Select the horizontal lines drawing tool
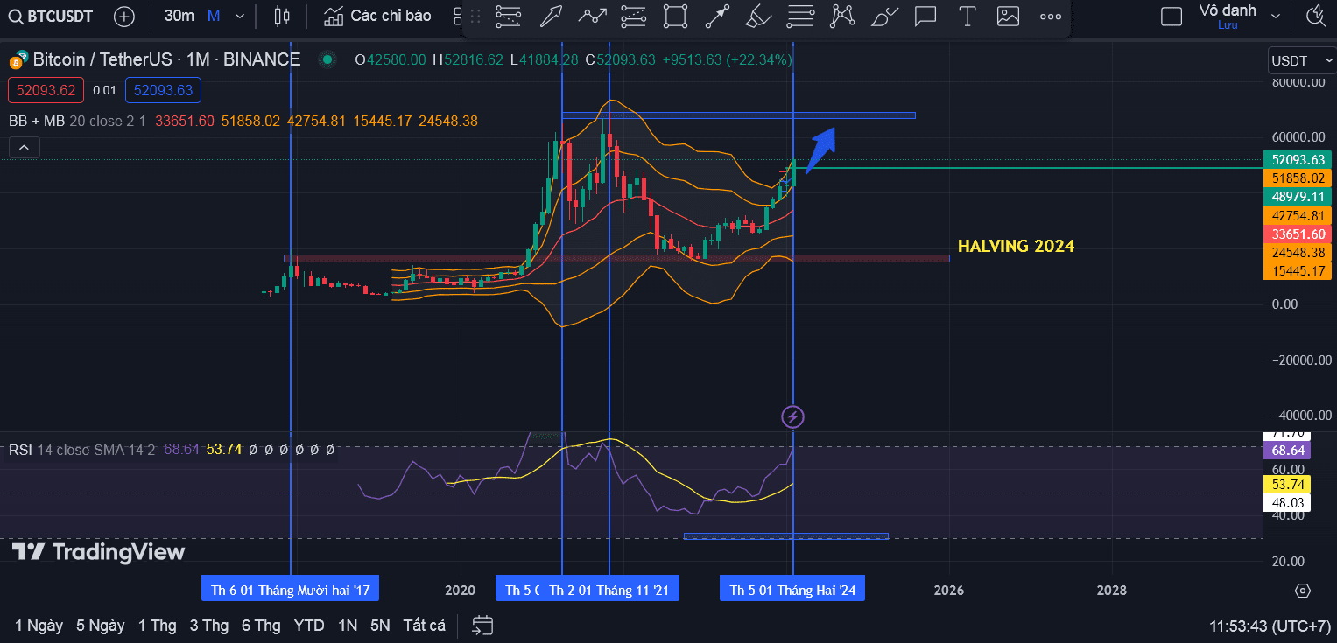This screenshot has width=1337, height=643. point(508,16)
